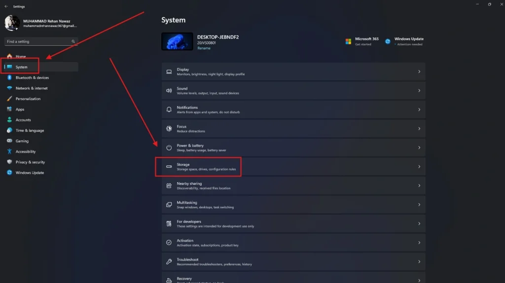Screen dimensions: 505x283
Task: Click the Notifications bell icon
Action: (x=169, y=110)
